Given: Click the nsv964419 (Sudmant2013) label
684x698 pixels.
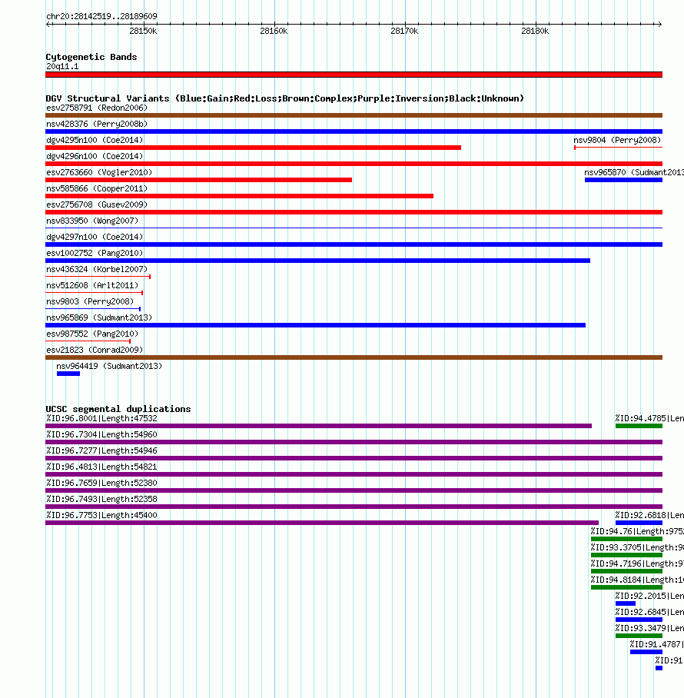Looking at the screenshot, I should click(109, 366).
